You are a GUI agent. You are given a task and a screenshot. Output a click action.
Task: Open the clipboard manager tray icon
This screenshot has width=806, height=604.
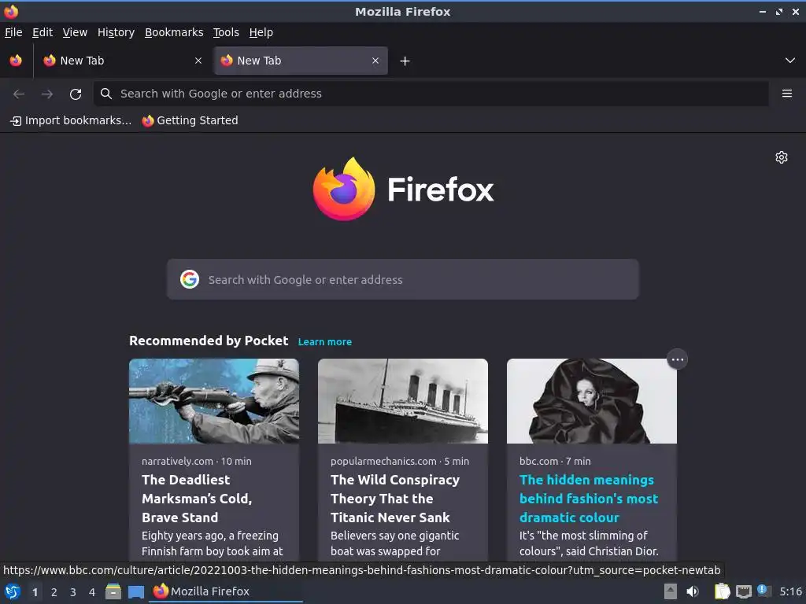coord(723,591)
